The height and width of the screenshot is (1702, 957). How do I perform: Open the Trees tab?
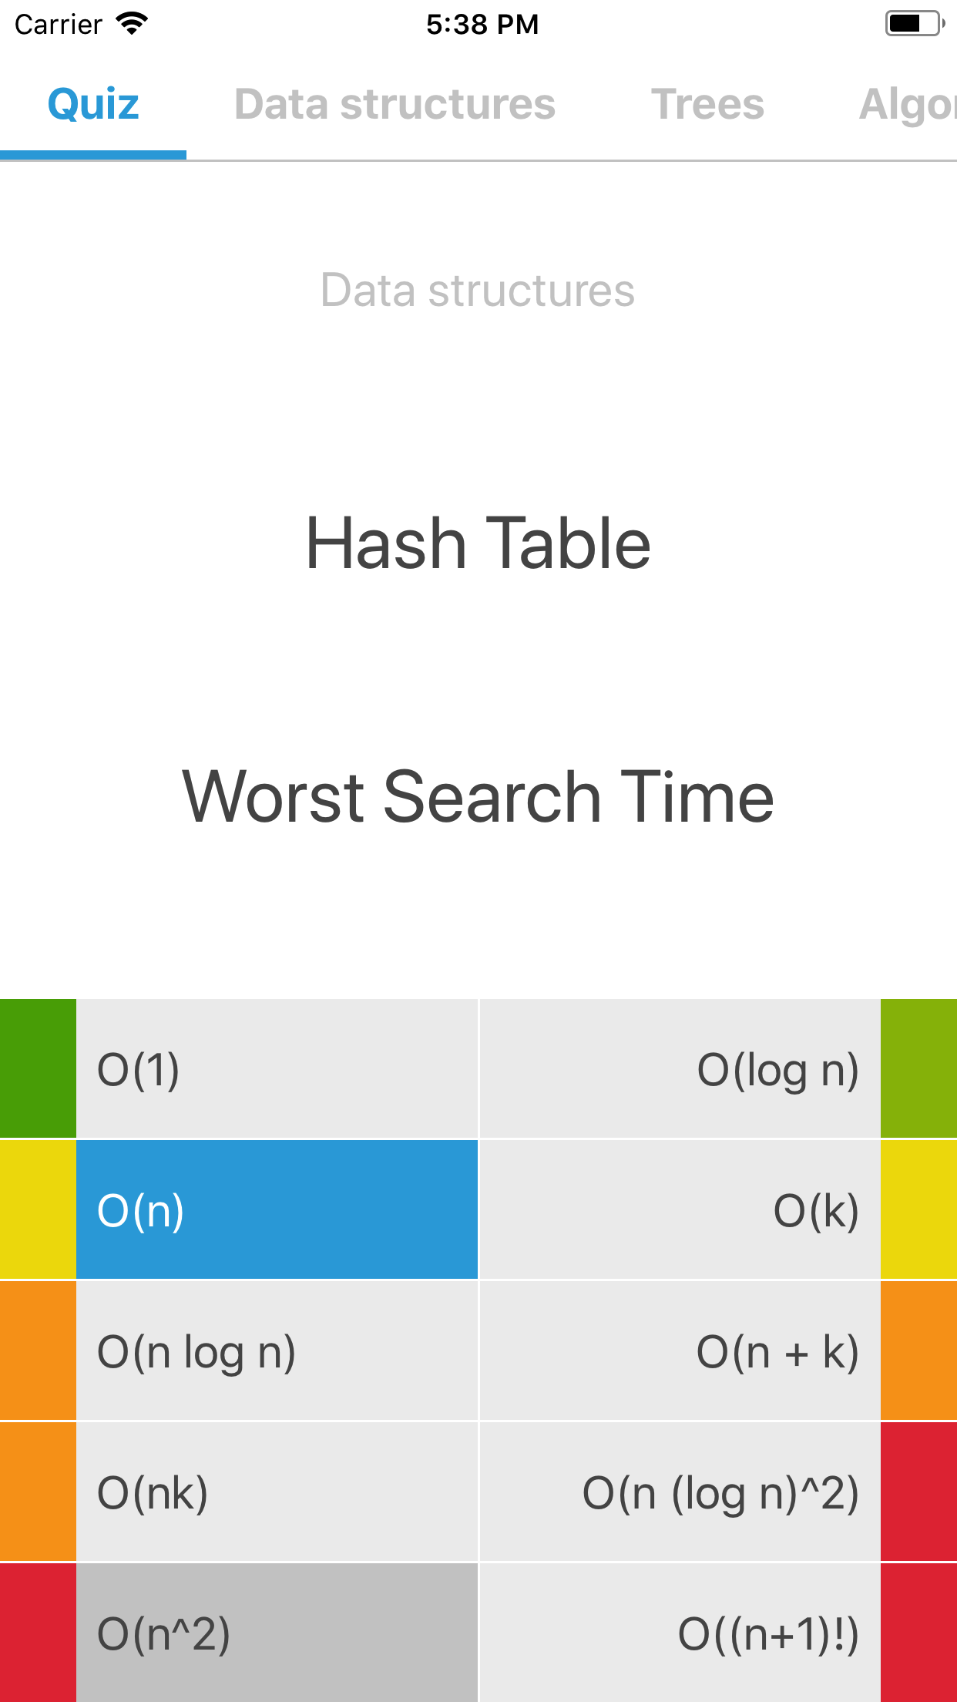pyautogui.click(x=707, y=104)
